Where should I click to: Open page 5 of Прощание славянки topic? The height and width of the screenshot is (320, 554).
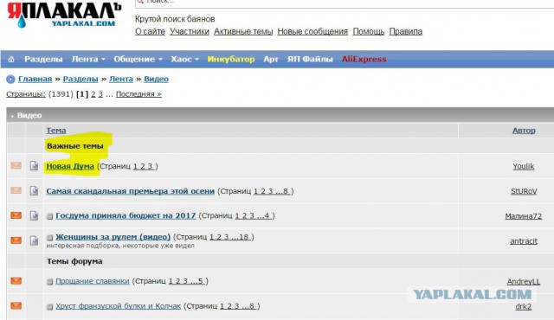200,281
